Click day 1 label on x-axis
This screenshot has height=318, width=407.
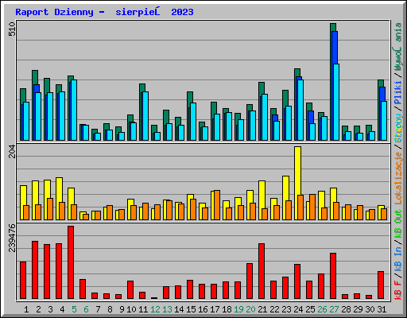click(26, 309)
